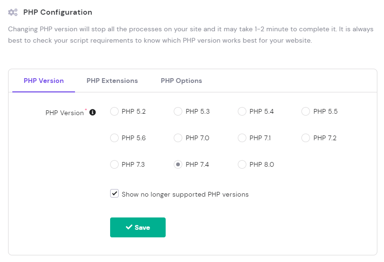Select the PHP 7.2 version option
Screen dimensions: 384x262
(306, 138)
